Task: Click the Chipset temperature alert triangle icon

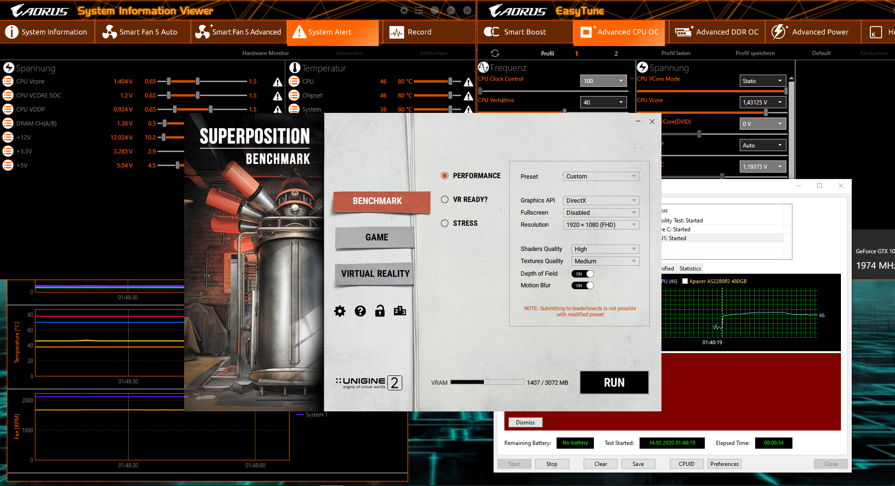Action: point(468,96)
